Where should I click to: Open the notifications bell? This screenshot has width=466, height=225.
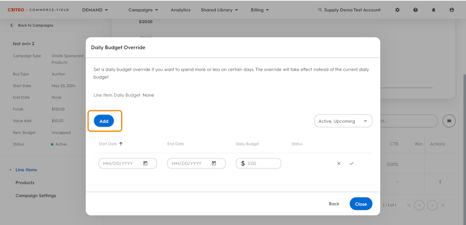click(434, 10)
